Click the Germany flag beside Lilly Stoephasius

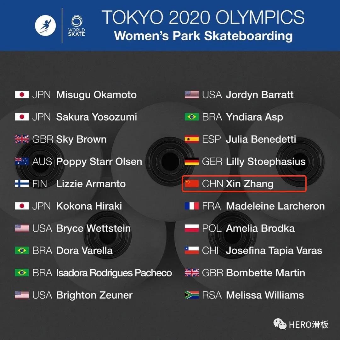point(192,161)
